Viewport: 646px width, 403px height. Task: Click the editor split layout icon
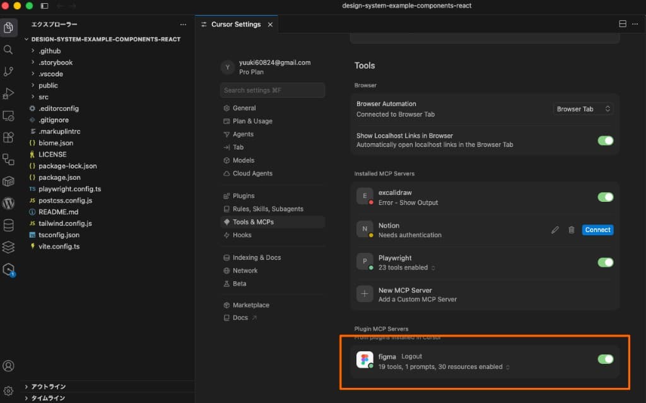coord(623,24)
